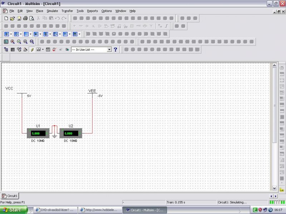Open the Place menu

pos(39,11)
